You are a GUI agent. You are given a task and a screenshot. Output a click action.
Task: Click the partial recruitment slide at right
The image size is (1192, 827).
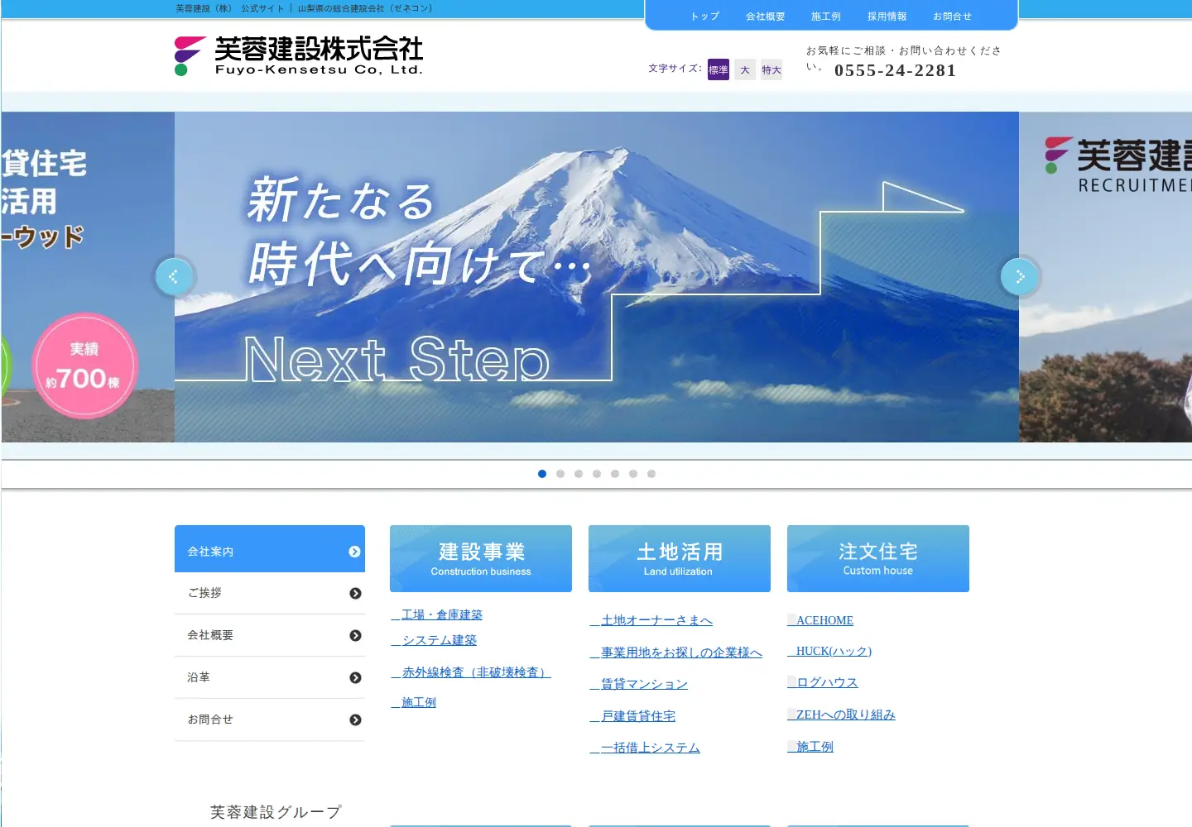[1105, 277]
